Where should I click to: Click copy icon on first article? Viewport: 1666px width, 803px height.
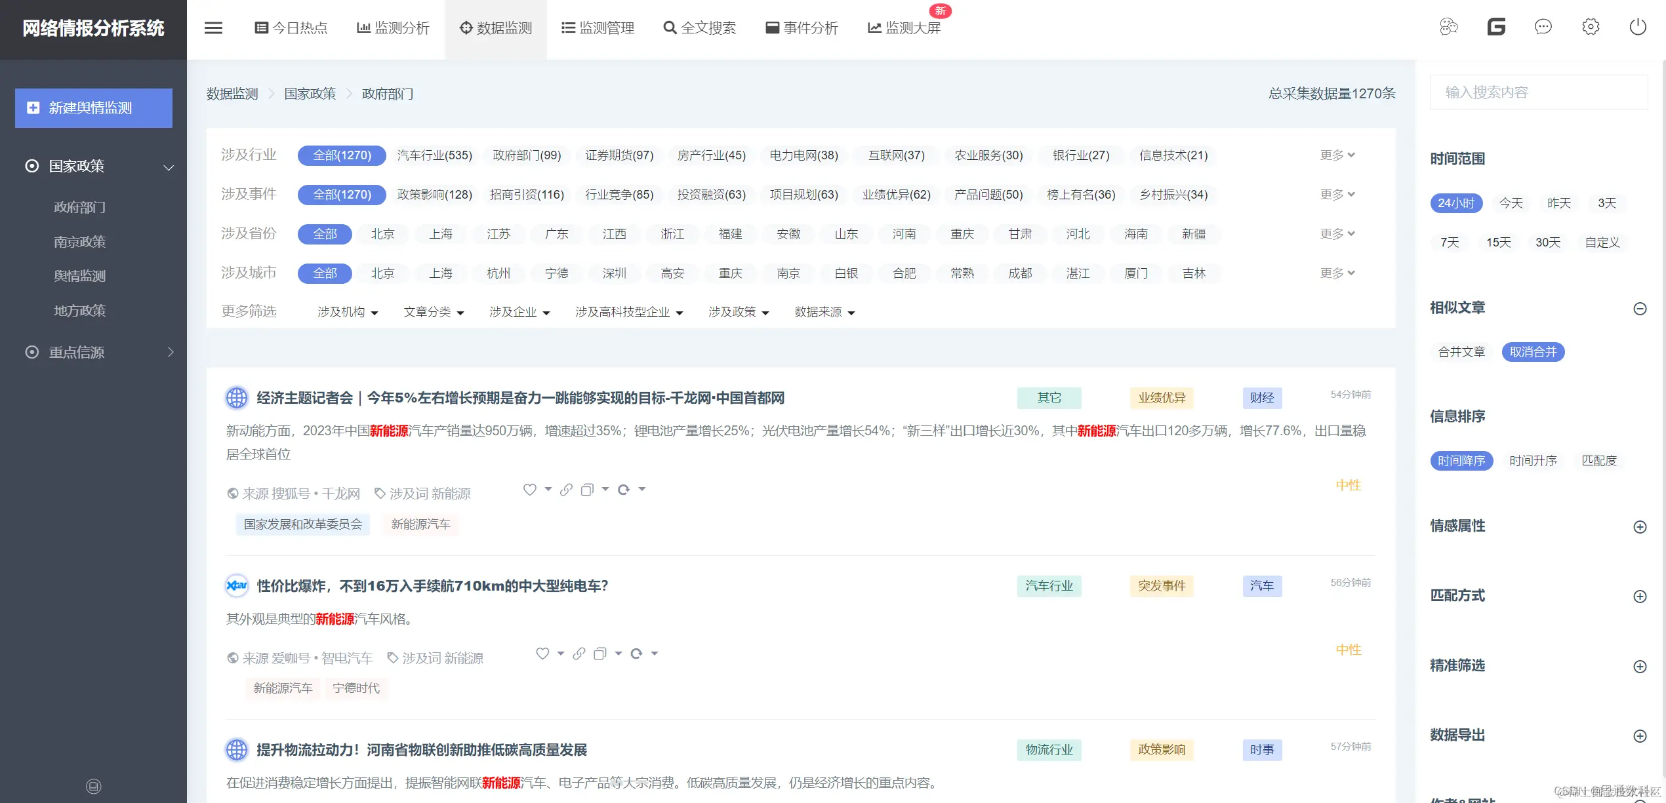[x=587, y=489]
